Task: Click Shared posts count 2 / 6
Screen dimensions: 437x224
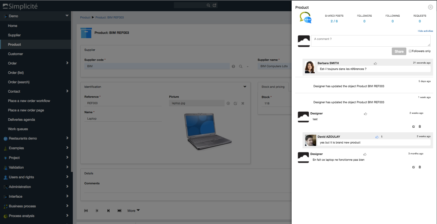Action: point(334,21)
